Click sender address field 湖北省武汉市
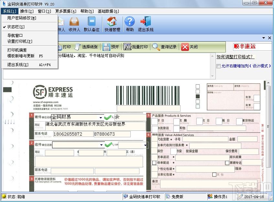 click(95, 126)
